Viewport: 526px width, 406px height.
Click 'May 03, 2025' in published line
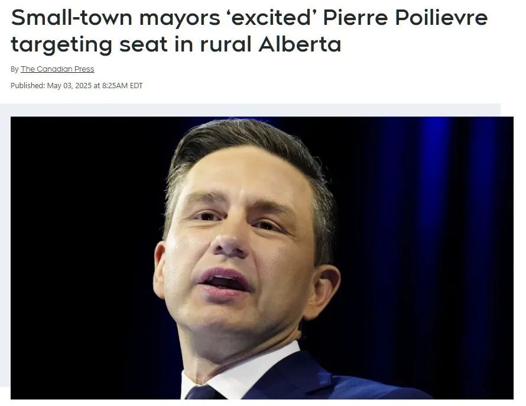click(69, 86)
